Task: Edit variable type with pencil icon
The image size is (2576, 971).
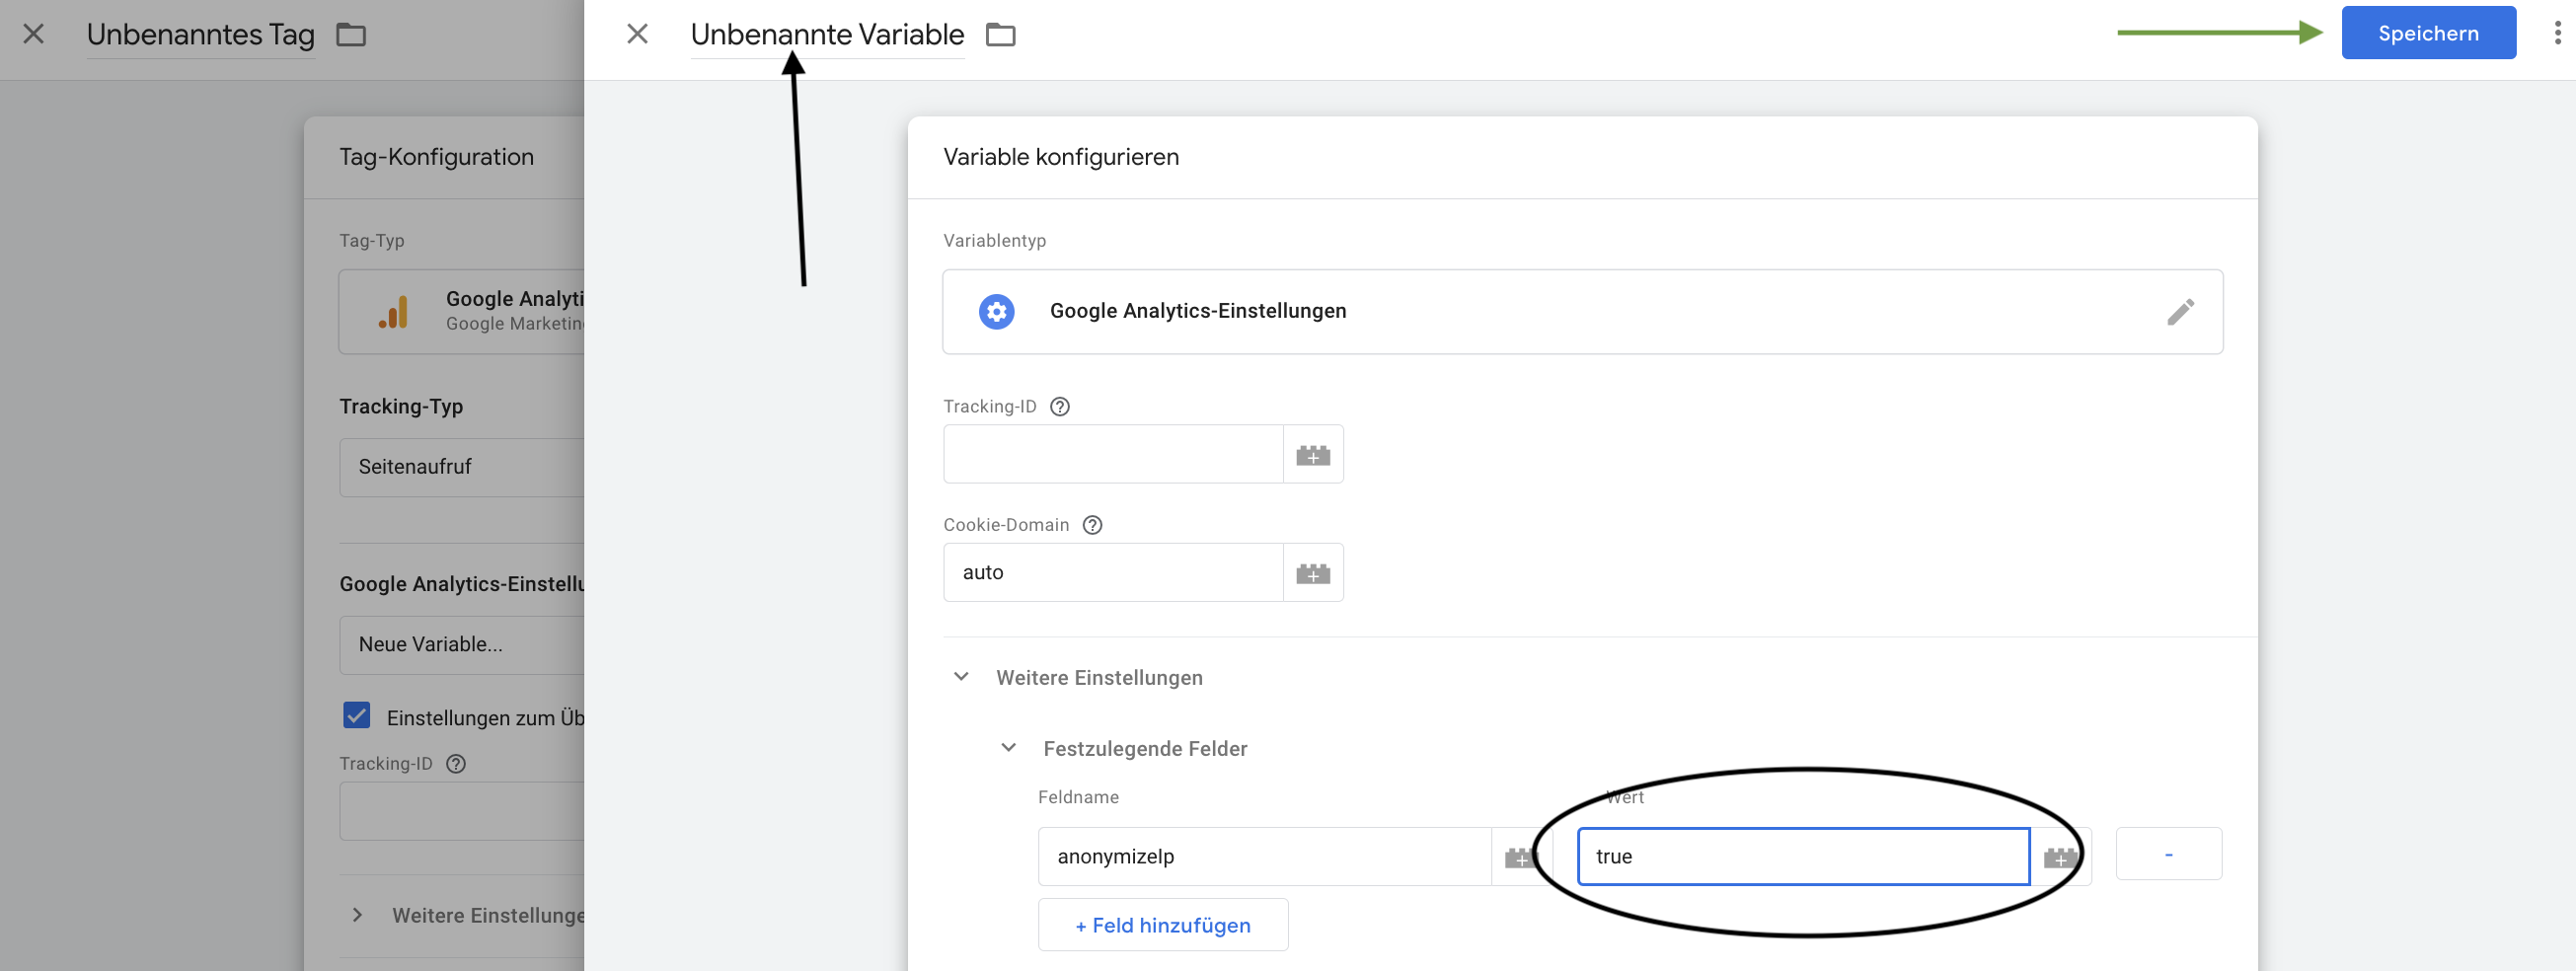Action: 2180,311
